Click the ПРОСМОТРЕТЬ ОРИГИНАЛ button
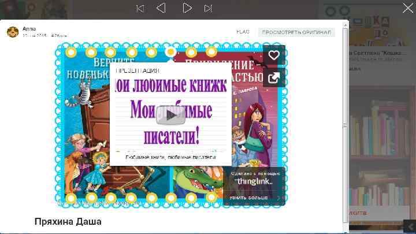 click(296, 32)
